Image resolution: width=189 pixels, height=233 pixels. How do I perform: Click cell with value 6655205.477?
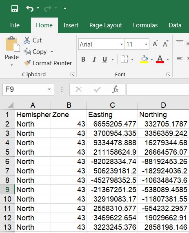112,124
